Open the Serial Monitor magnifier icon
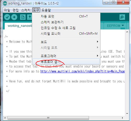Viewport: 131px width, 121px height. coord(122,17)
